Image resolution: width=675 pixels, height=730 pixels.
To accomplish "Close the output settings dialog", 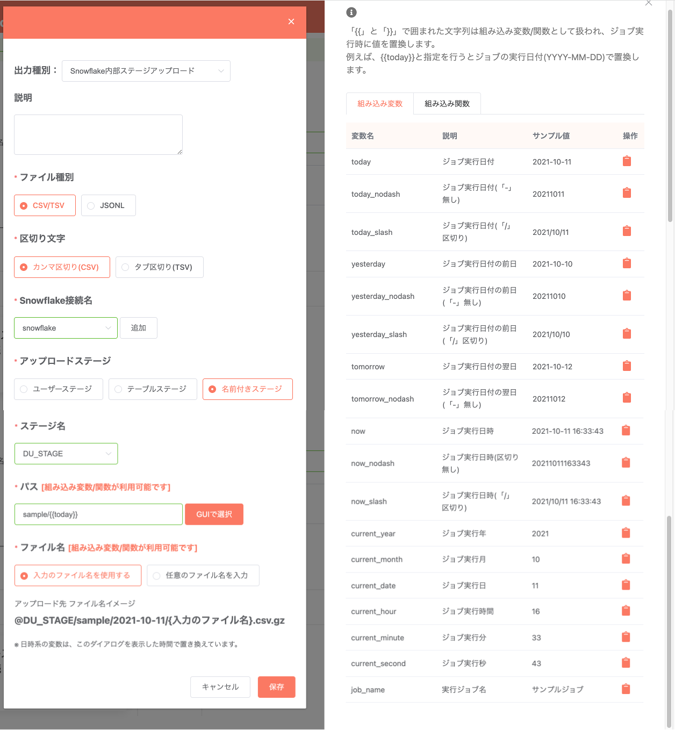I will tap(291, 22).
